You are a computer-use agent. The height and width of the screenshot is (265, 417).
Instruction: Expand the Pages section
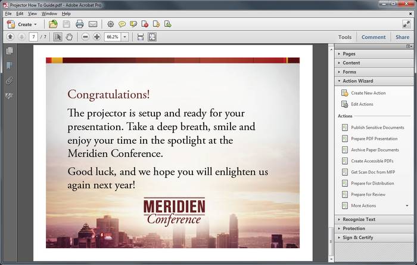point(348,54)
